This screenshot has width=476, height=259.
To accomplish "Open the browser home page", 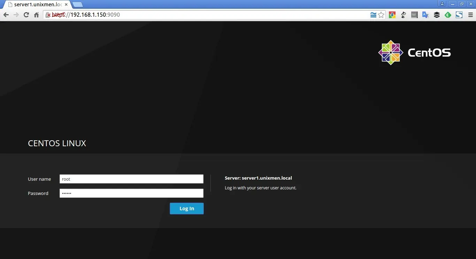I will tap(36, 15).
